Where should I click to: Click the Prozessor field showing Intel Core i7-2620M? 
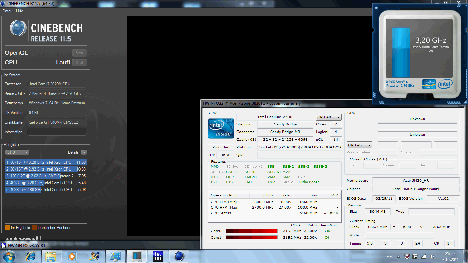point(57,84)
